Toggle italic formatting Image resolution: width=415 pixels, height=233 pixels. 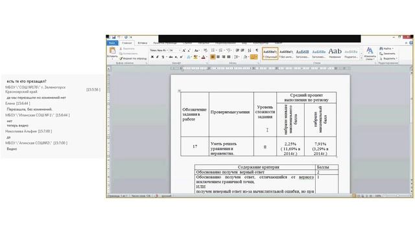pos(158,57)
